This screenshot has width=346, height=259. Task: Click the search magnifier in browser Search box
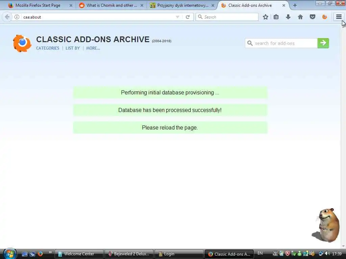(200, 17)
